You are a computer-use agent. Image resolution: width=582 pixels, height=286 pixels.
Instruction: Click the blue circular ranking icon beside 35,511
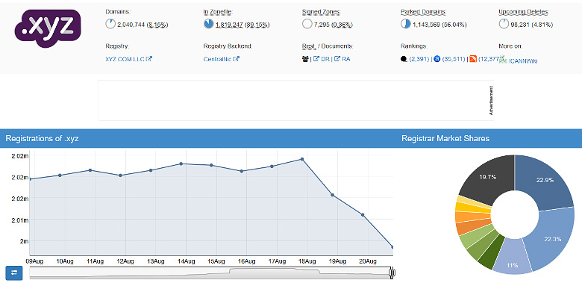coord(436,59)
